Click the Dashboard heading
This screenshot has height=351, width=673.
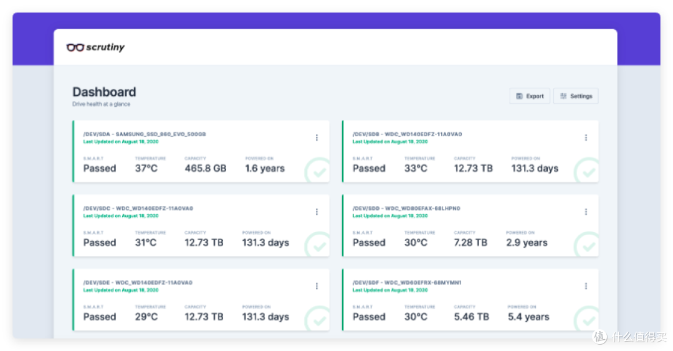pyautogui.click(x=104, y=91)
